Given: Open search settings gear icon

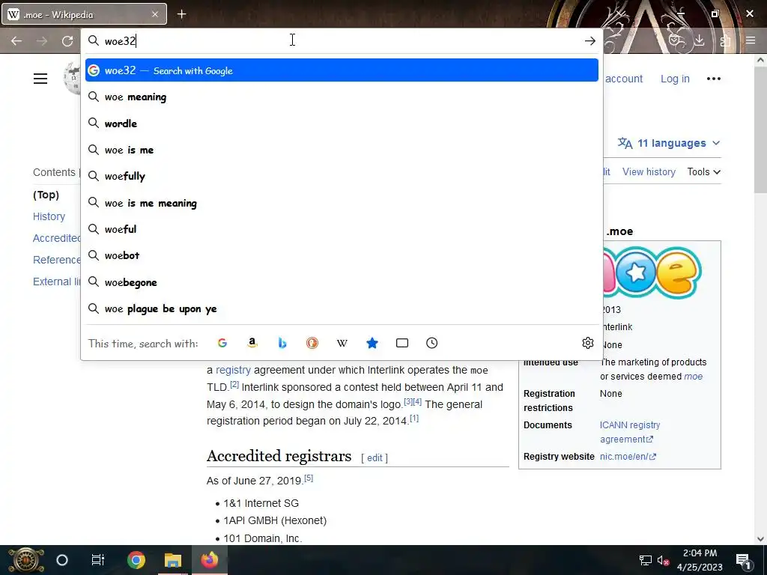Looking at the screenshot, I should pos(588,343).
